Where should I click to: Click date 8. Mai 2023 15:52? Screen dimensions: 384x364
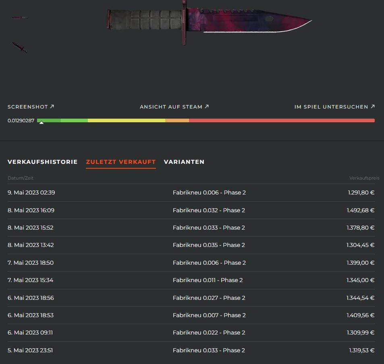(x=31, y=228)
